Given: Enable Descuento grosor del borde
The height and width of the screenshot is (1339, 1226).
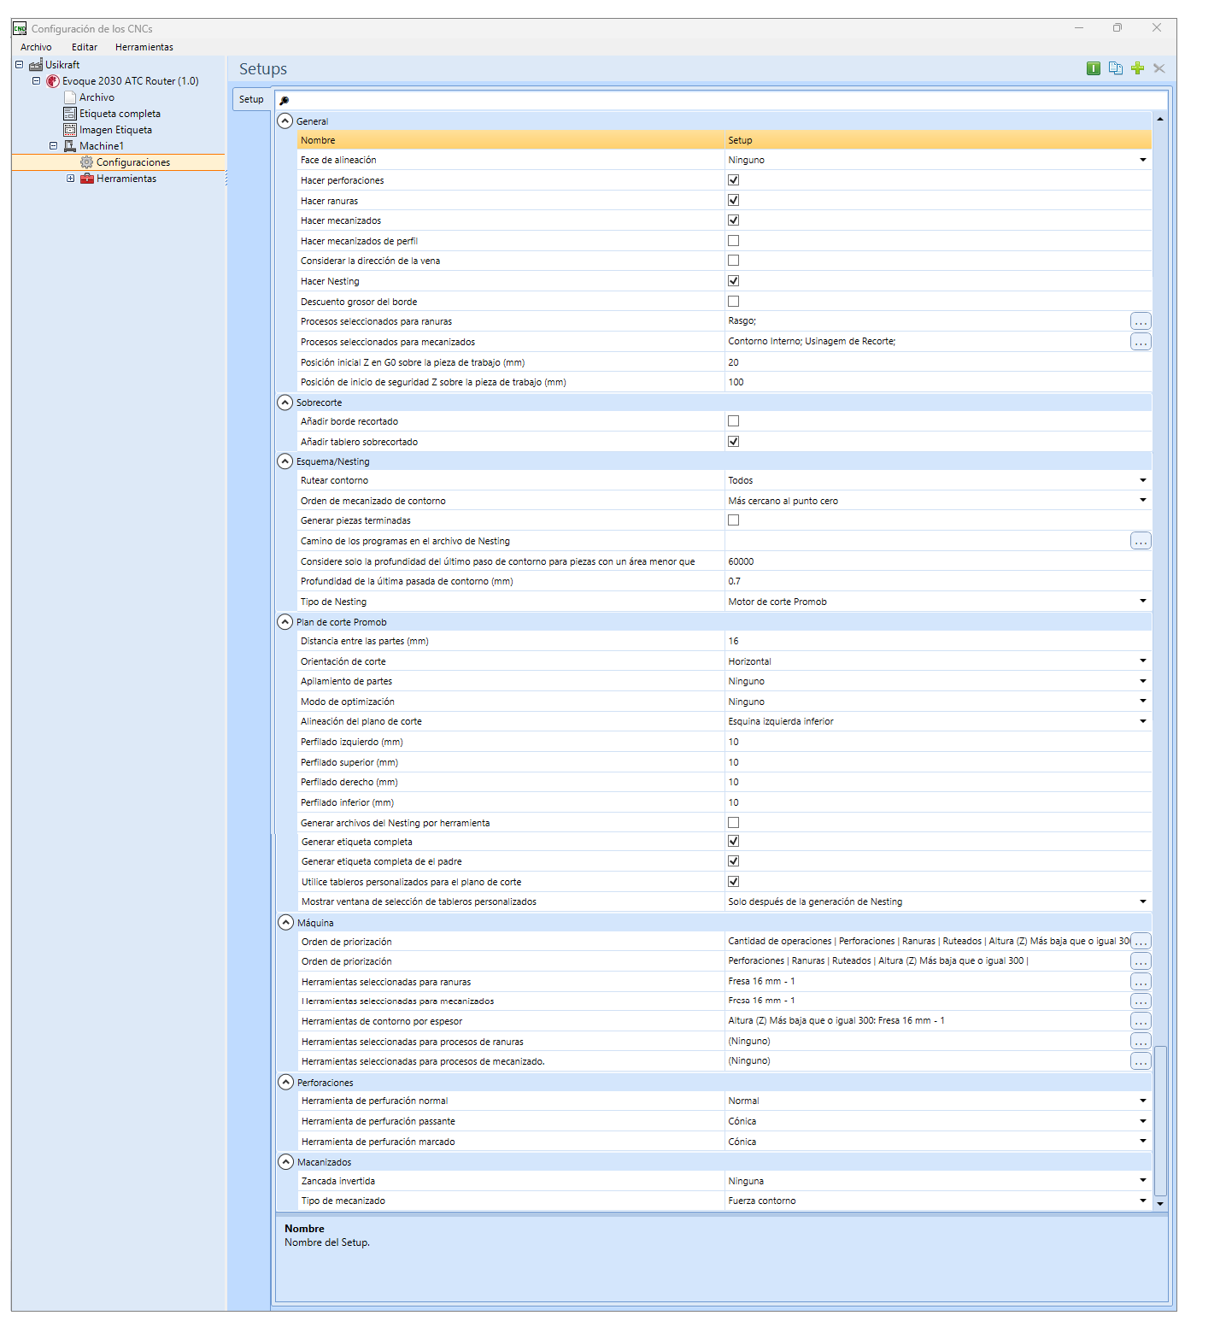Looking at the screenshot, I should coord(733,302).
